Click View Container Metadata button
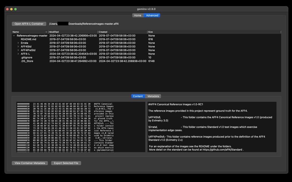This screenshot has height=182, width=292. pos(30,163)
